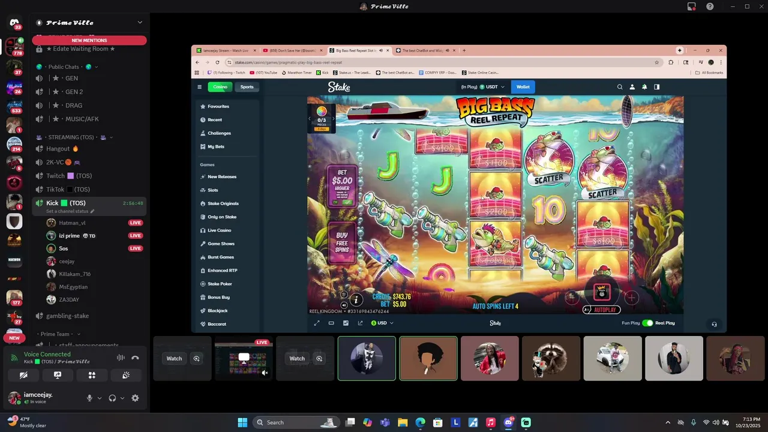Screen dimensions: 768x432
Task: Open the slot game info icon
Action: (x=356, y=299)
